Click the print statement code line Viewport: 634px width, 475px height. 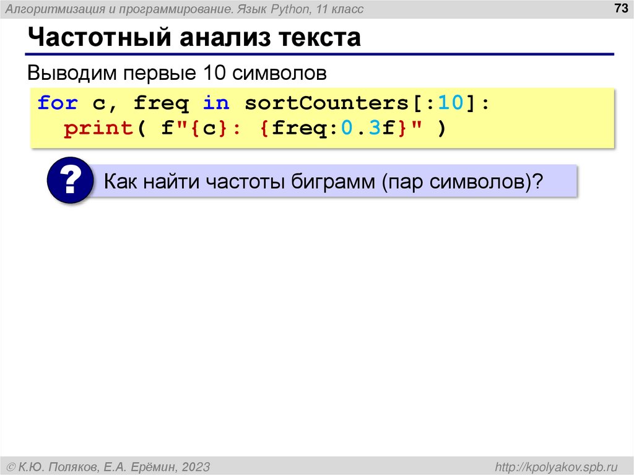click(254, 128)
